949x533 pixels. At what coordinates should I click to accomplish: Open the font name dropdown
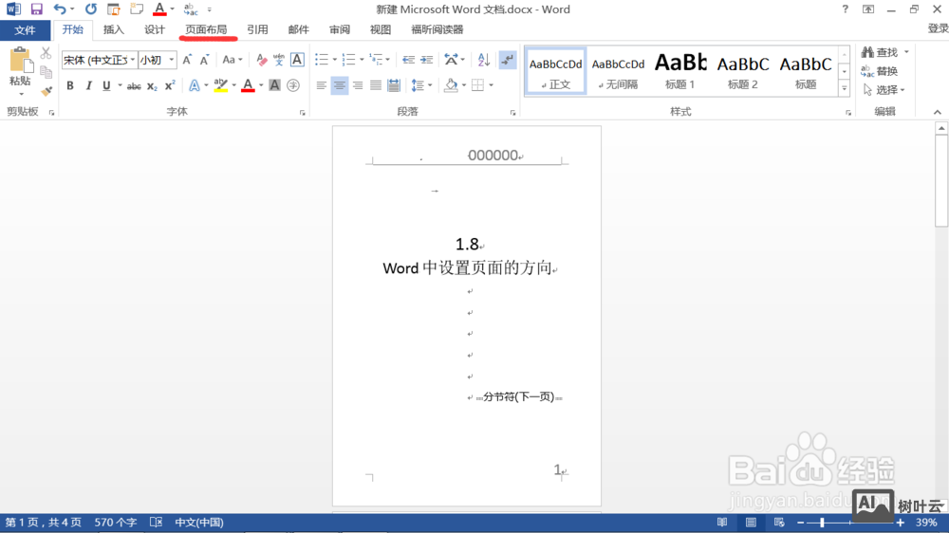pyautogui.click(x=132, y=61)
